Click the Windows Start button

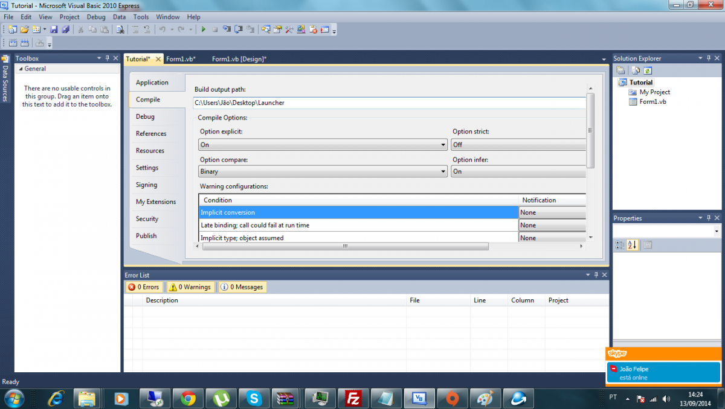pyautogui.click(x=14, y=398)
